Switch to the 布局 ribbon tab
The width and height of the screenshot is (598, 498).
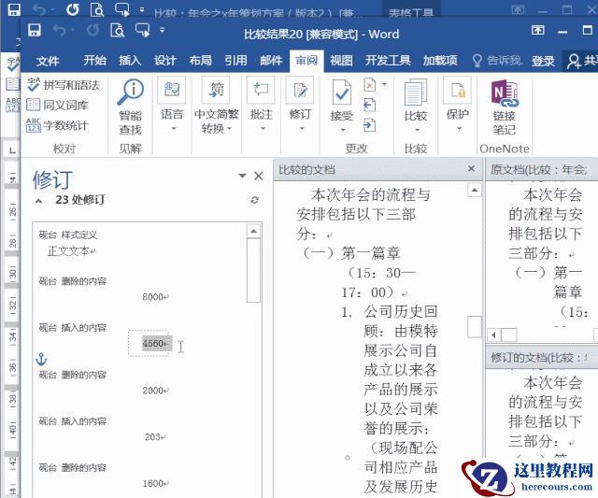(200, 60)
